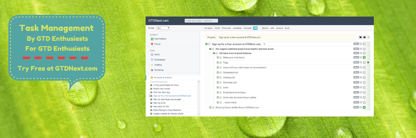Open the Someday list in sidebar
The height and width of the screenshot is (138, 416).
click(x=159, y=70)
